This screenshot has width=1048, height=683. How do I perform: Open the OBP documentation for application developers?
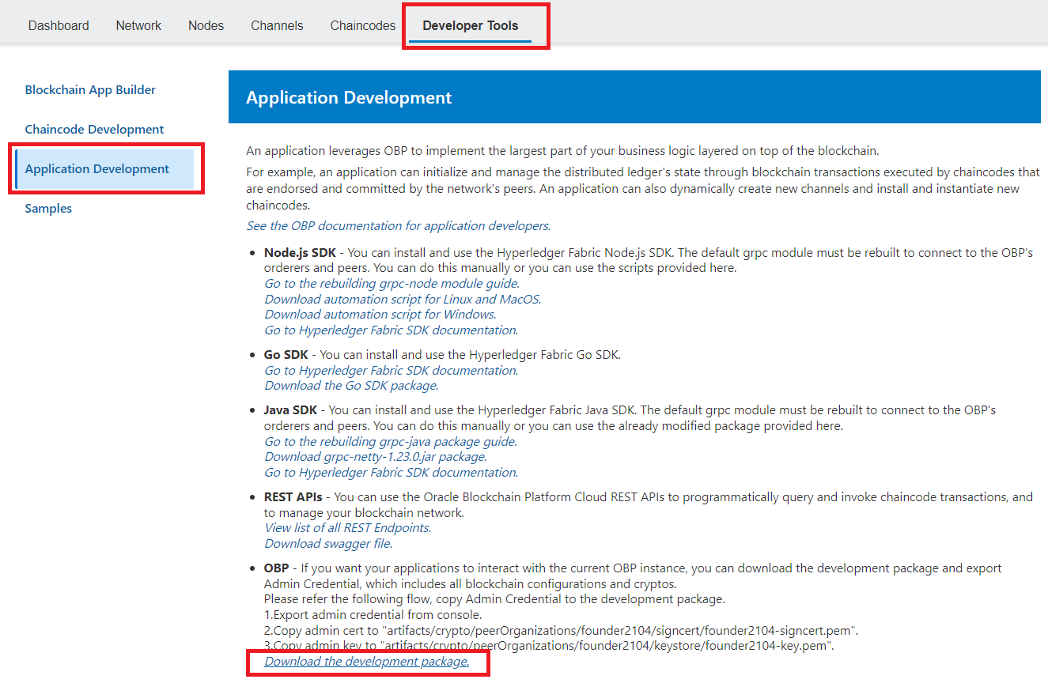398,225
